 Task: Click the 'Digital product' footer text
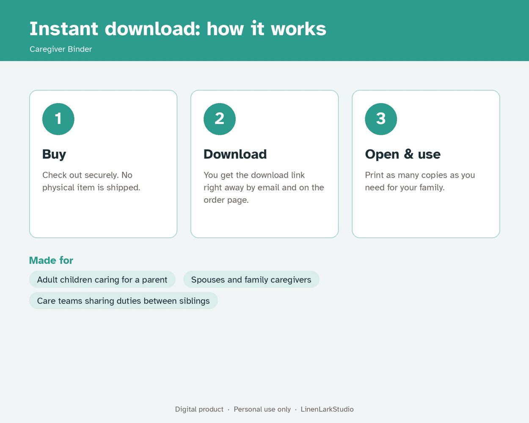point(199,409)
